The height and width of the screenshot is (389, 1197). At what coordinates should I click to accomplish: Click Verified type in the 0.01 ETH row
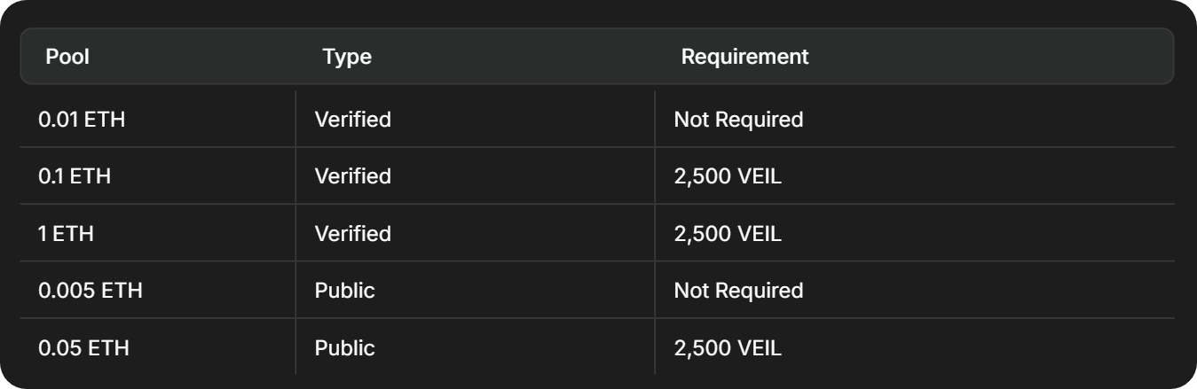click(352, 120)
